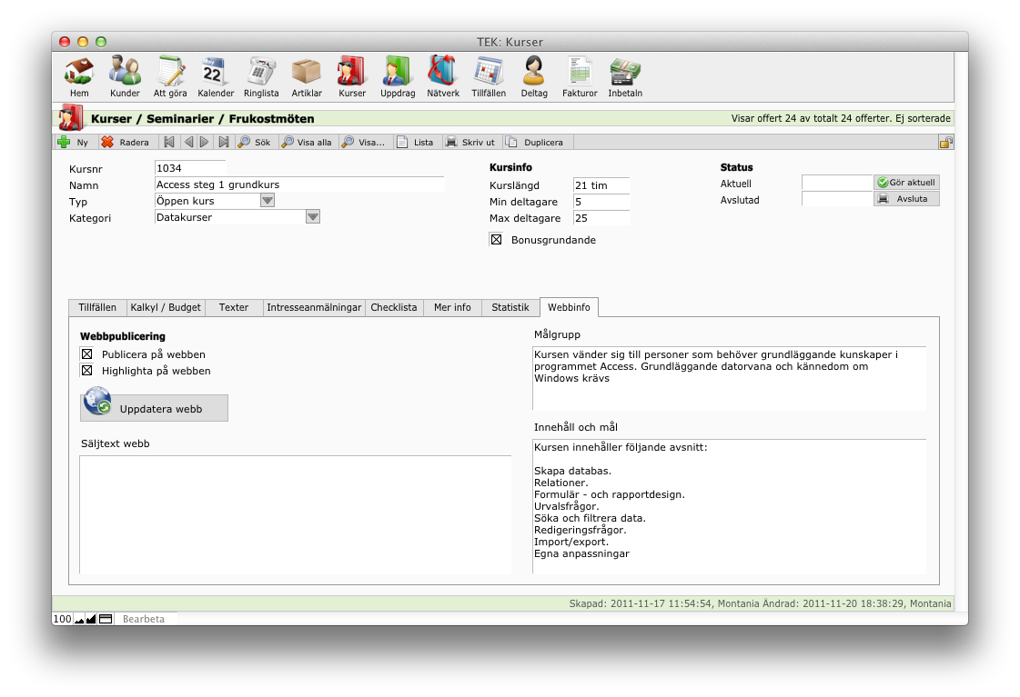Image resolution: width=1020 pixels, height=697 pixels.
Task: Click the Ringlista phone icon
Action: click(x=261, y=73)
